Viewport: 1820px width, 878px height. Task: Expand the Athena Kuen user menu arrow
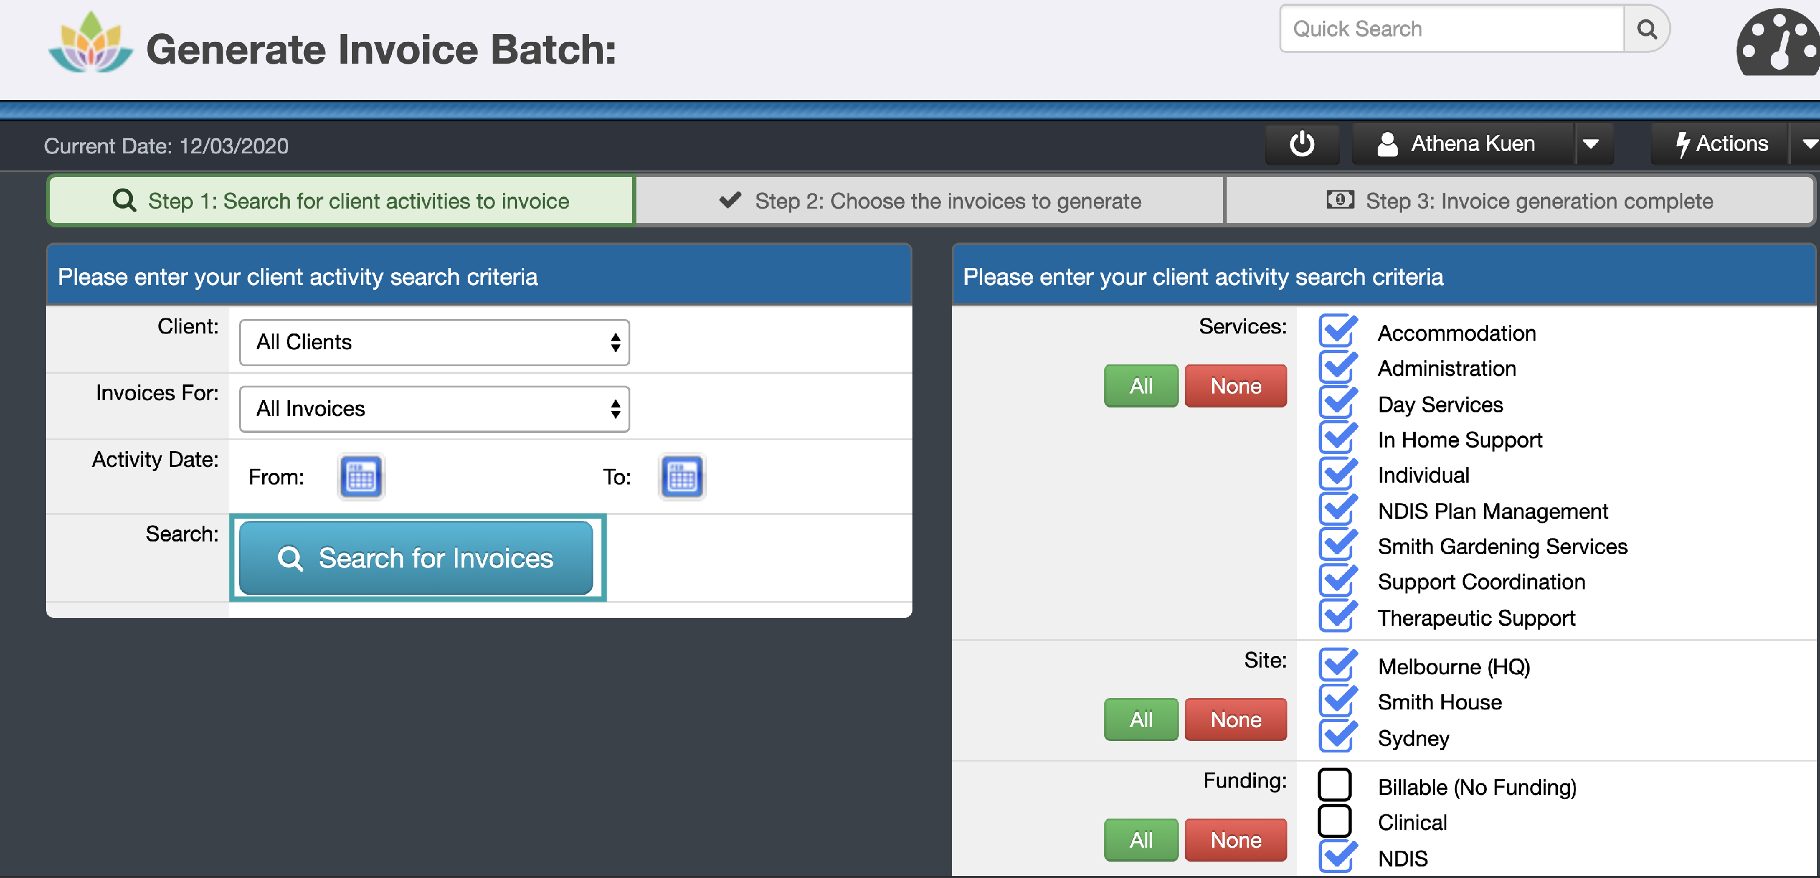[1592, 143]
